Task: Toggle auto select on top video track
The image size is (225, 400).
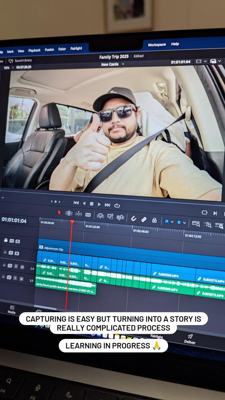Action: coord(12,240)
